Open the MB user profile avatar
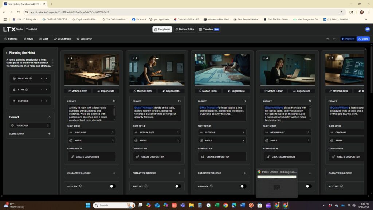Viewport: 373px width, 210px height. [367, 29]
